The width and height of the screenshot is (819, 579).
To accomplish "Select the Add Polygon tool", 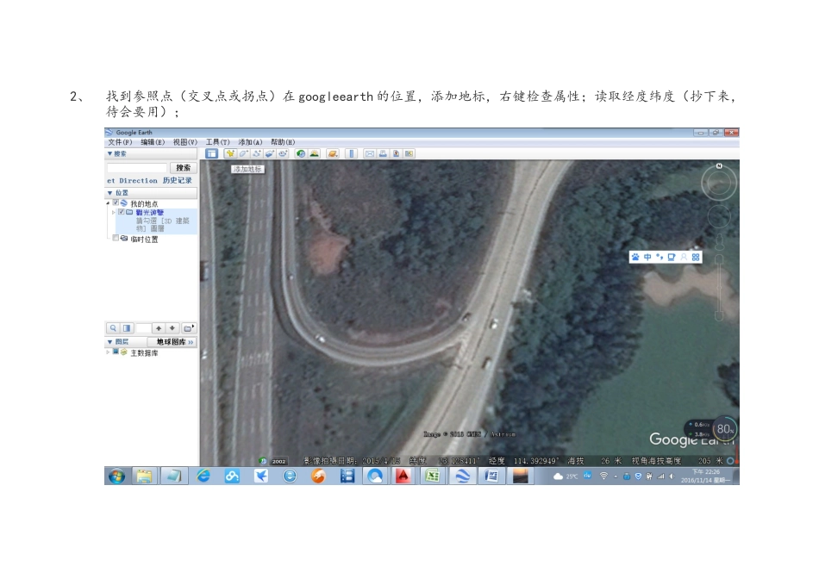I will click(x=244, y=153).
